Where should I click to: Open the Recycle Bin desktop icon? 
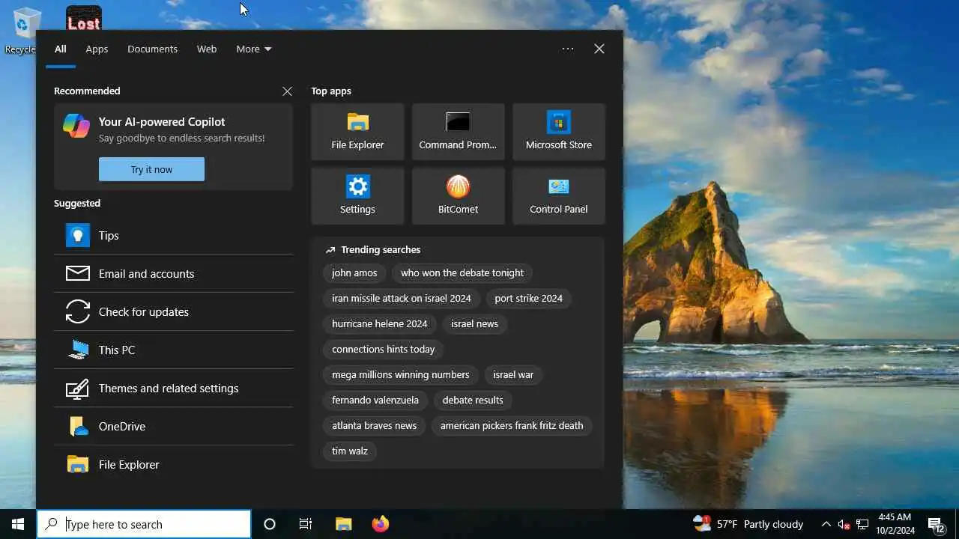(x=24, y=30)
